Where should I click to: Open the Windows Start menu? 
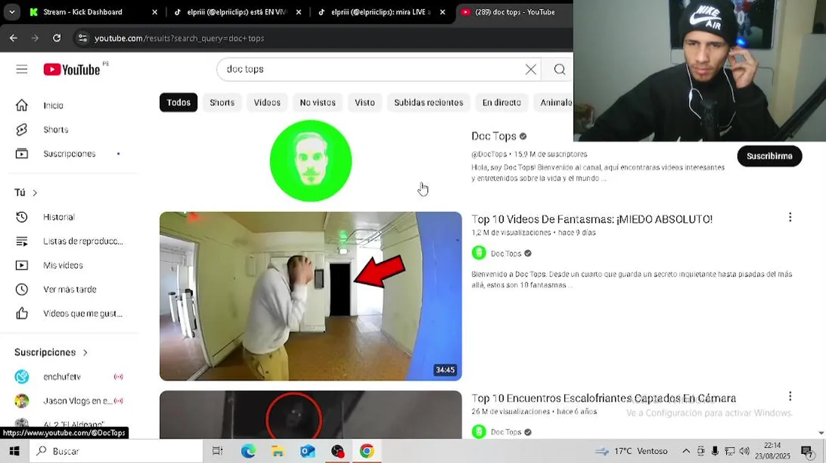[x=14, y=451]
